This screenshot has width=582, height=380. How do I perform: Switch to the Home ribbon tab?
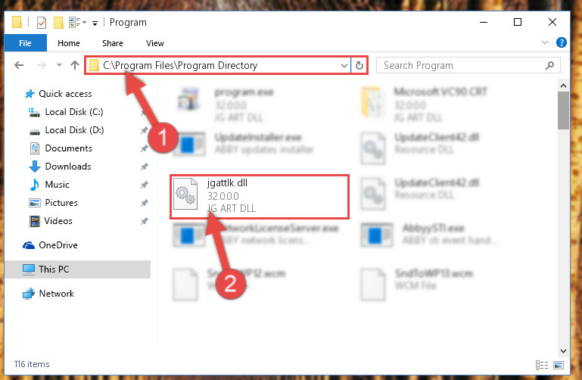point(69,43)
